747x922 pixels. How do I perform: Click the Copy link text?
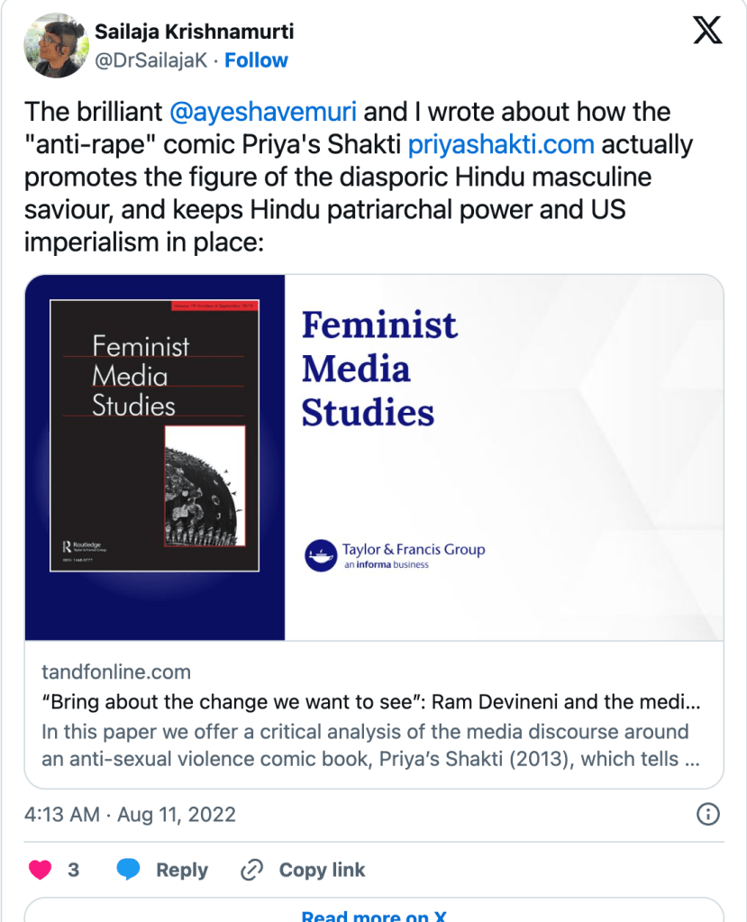322,870
